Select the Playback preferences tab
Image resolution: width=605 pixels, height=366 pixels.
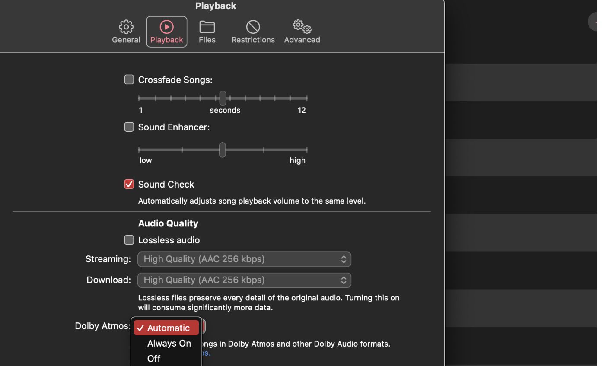pyautogui.click(x=166, y=32)
